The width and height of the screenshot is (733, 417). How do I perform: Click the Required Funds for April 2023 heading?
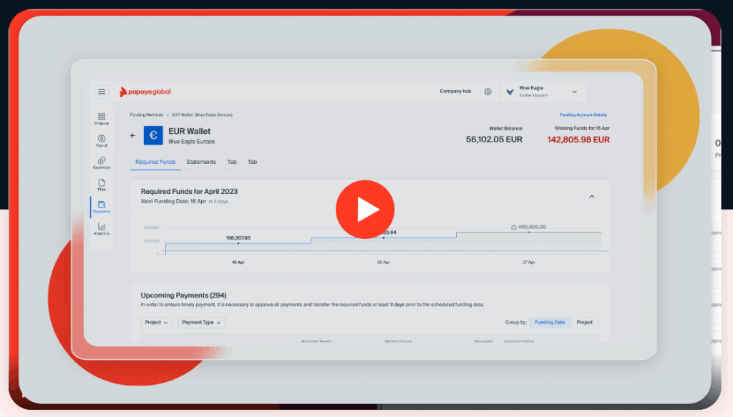[x=189, y=192]
